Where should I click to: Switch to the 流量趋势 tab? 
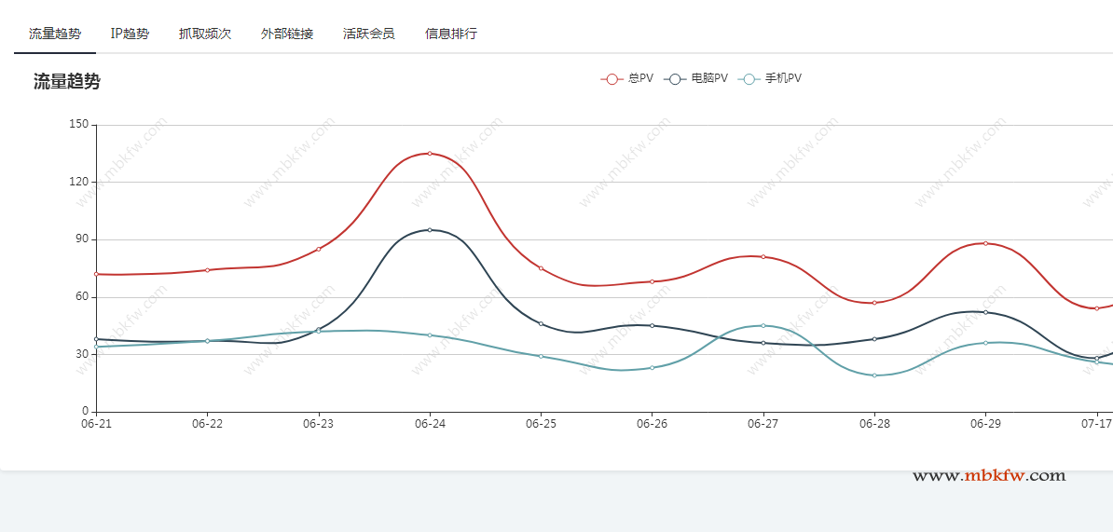pos(55,34)
